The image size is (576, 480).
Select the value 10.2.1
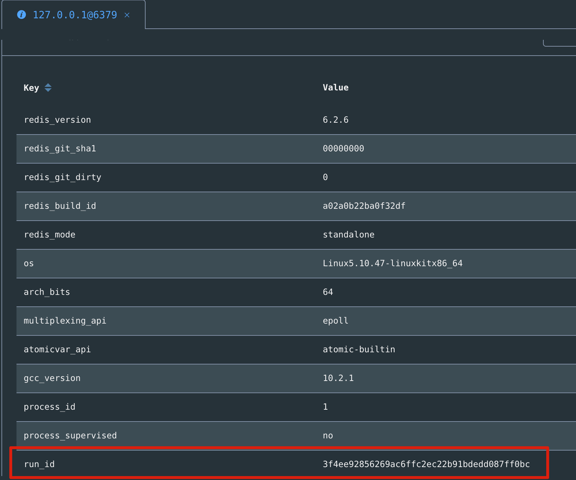(338, 378)
